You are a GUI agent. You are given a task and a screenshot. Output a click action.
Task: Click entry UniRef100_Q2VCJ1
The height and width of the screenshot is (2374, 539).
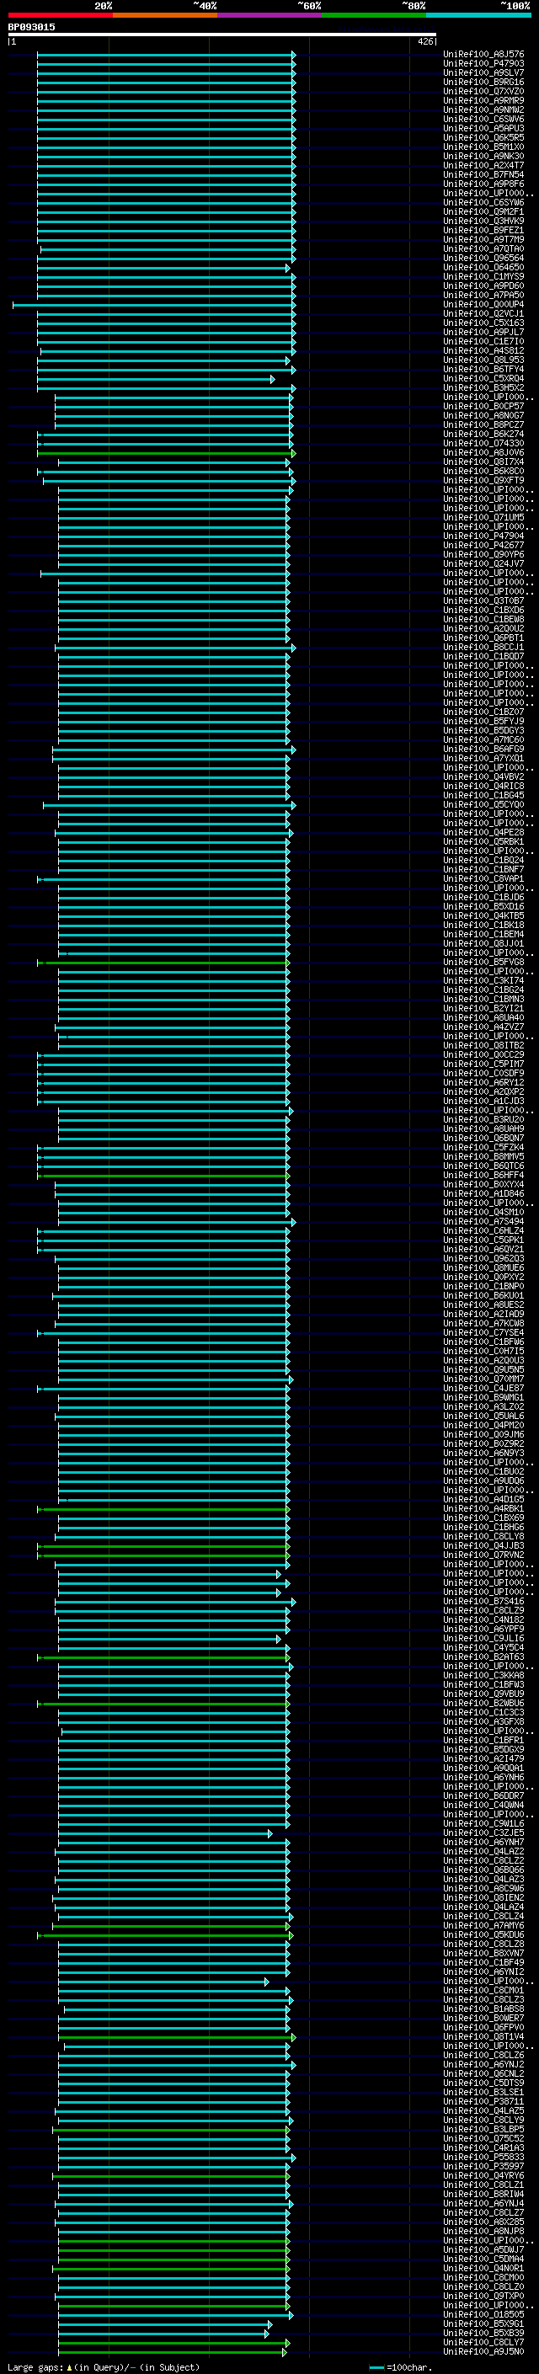(483, 313)
